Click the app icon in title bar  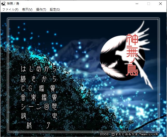click(x=3, y=4)
